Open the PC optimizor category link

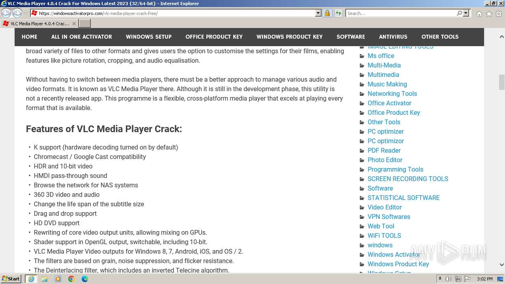(386, 141)
